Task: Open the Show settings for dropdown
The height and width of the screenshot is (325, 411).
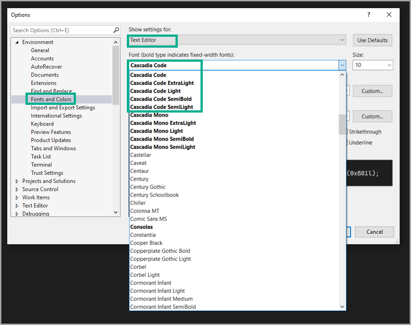Action: pyautogui.click(x=342, y=40)
